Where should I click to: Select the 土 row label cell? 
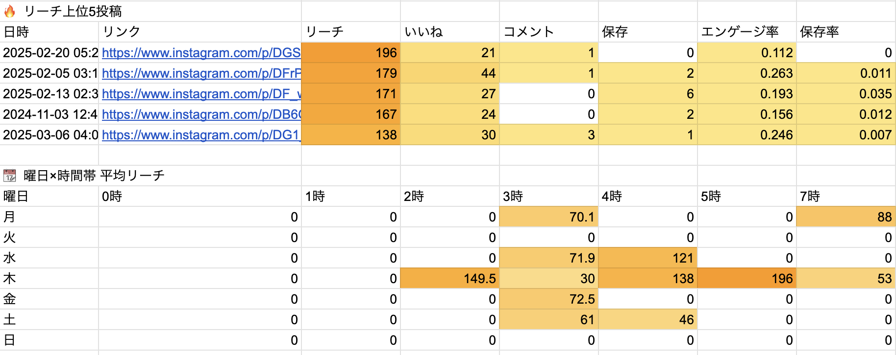49,320
